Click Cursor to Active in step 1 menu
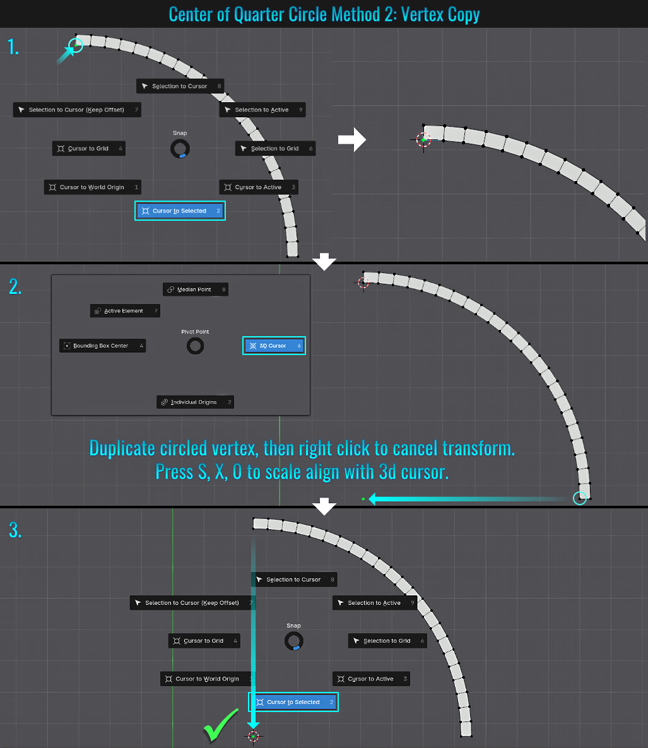 (258, 187)
